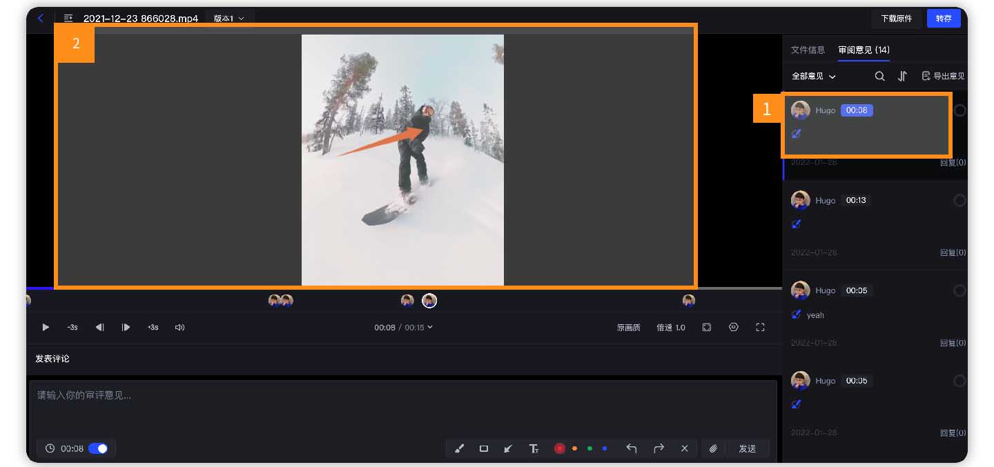Image resolution: width=994 pixels, height=467 pixels.
Task: Click the 发送 send button
Action: [747, 448]
